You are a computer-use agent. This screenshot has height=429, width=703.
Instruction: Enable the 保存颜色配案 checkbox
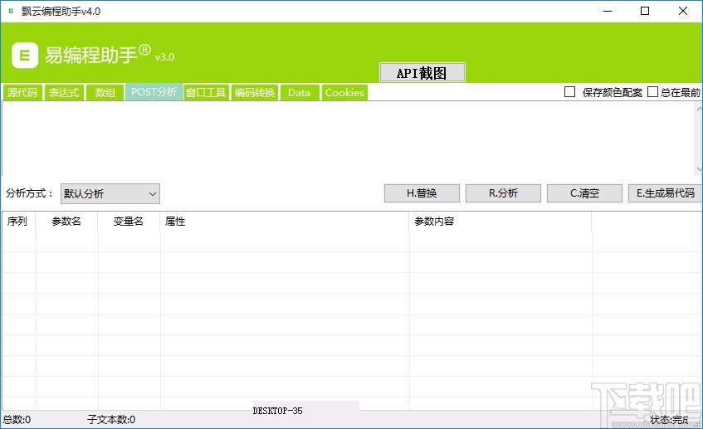pyautogui.click(x=570, y=92)
